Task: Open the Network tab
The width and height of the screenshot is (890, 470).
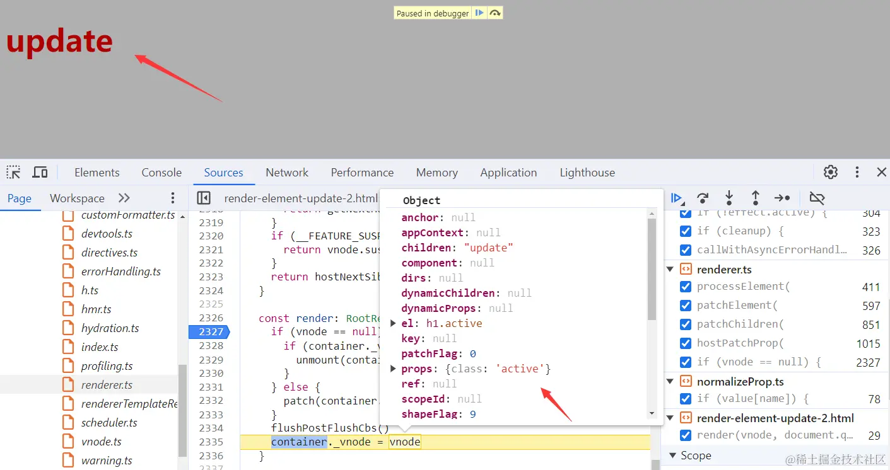Action: pos(287,172)
